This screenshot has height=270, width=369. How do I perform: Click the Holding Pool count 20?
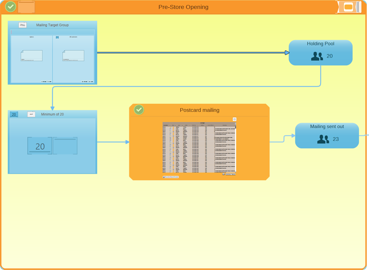pos(329,56)
